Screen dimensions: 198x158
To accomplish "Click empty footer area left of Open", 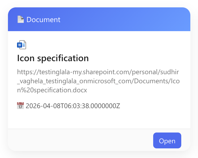I will pyautogui.click(x=79, y=140).
